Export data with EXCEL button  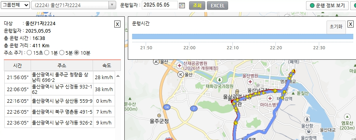pyautogui.click(x=217, y=5)
